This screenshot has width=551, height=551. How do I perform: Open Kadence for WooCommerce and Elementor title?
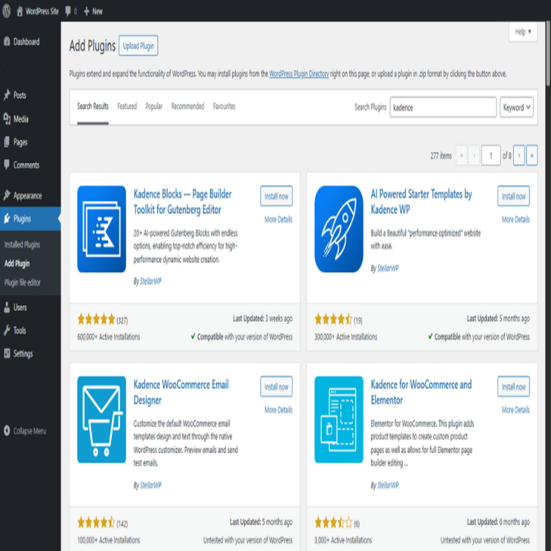[x=421, y=392]
